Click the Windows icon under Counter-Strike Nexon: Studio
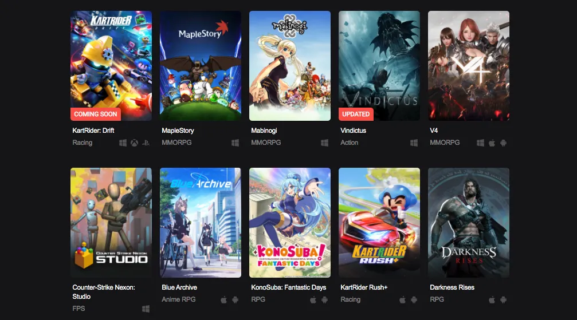The height and width of the screenshot is (320, 577). pyautogui.click(x=146, y=309)
